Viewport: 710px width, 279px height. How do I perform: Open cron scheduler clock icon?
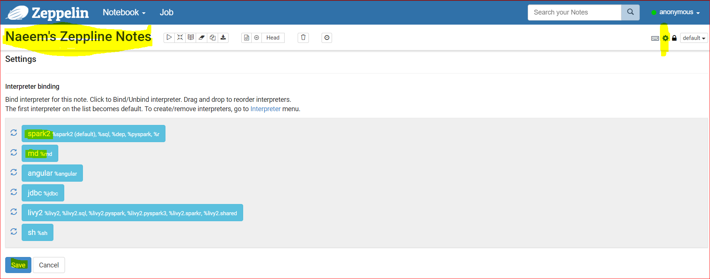click(x=327, y=38)
